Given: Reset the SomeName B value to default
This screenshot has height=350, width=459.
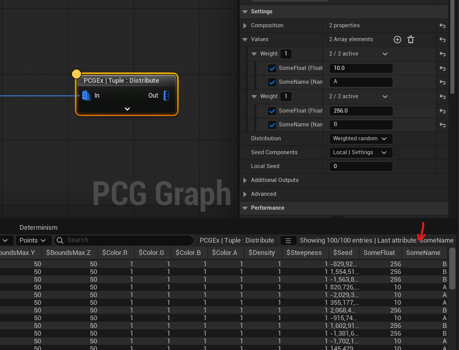Looking at the screenshot, I should 443,124.
